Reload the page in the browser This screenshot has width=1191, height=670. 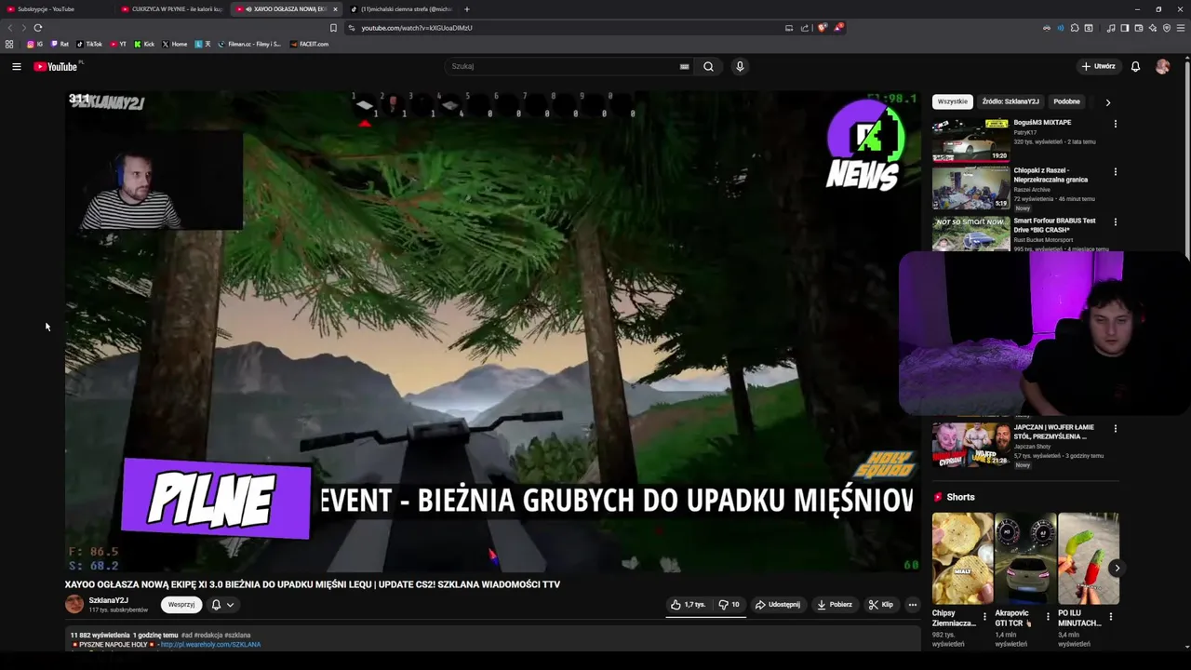[x=37, y=28]
